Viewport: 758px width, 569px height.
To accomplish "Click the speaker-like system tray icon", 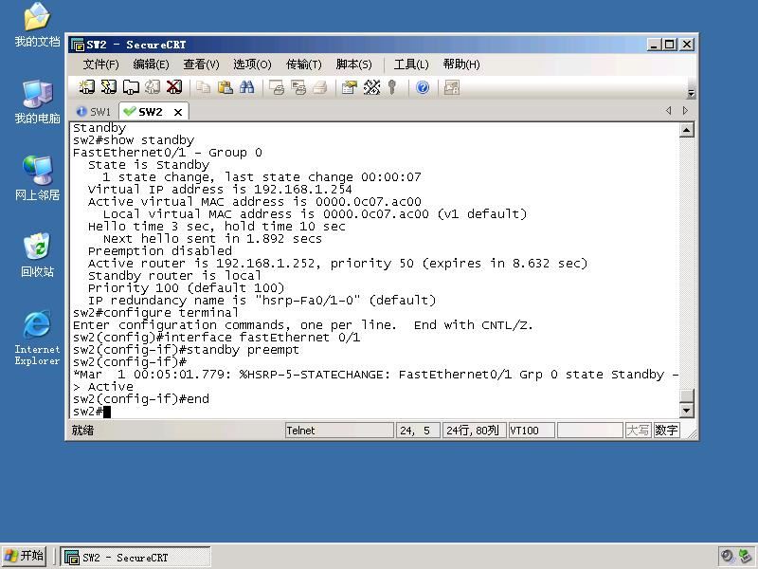I will (727, 557).
